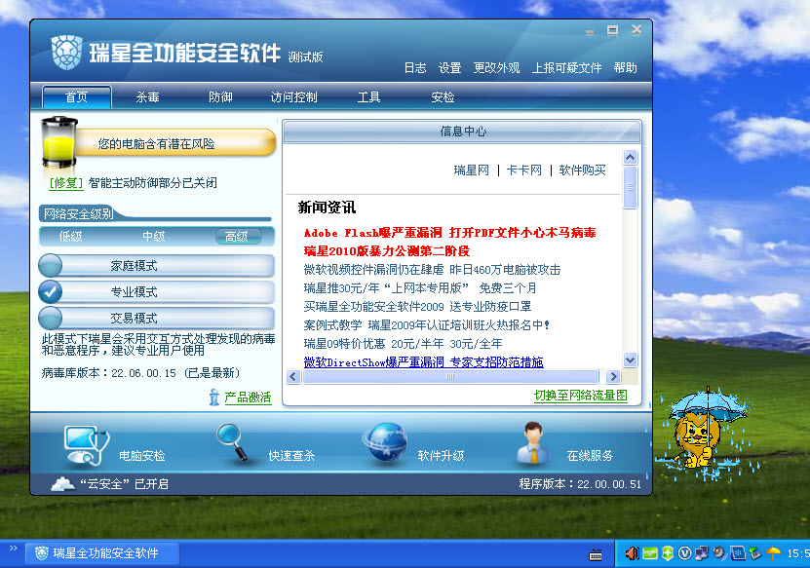This screenshot has height=568, width=810.
Task: Open the 瑞星网 link
Action: pos(471,170)
